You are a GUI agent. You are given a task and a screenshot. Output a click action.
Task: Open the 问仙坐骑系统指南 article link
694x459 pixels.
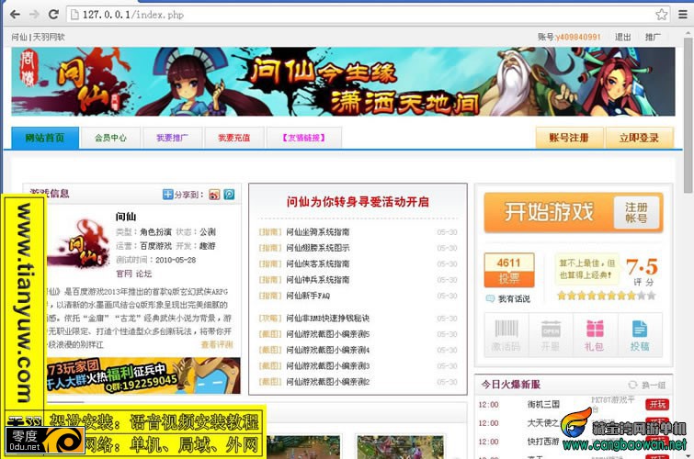pyautogui.click(x=318, y=231)
